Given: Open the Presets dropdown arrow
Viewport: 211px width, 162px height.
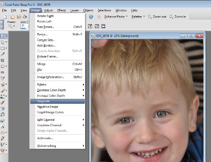Looking at the screenshot, I should [14, 26].
